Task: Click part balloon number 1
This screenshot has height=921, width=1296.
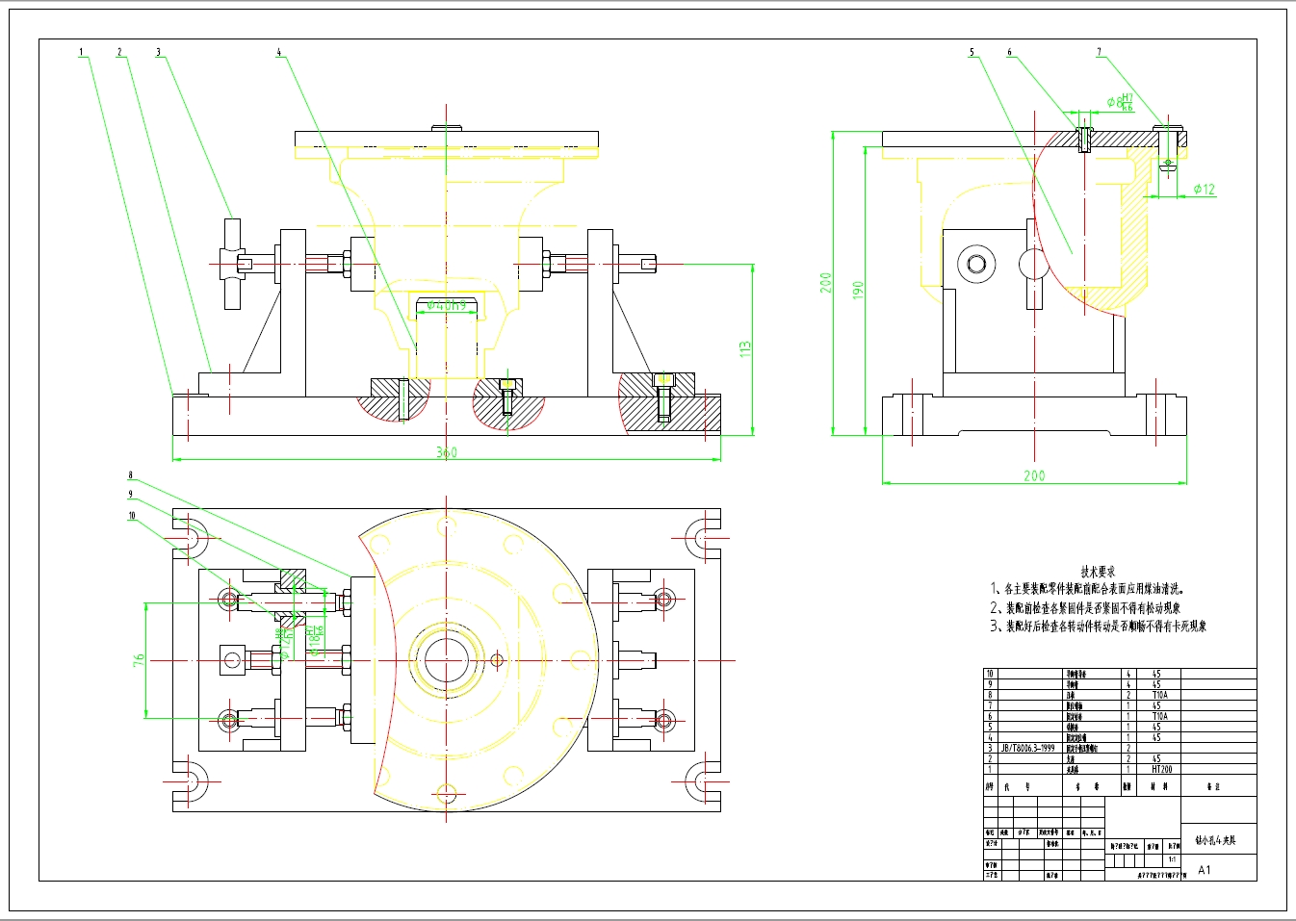Action: (81, 53)
